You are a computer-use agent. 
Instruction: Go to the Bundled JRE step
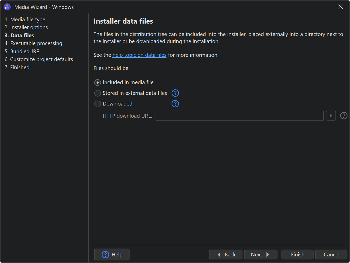coord(22,51)
